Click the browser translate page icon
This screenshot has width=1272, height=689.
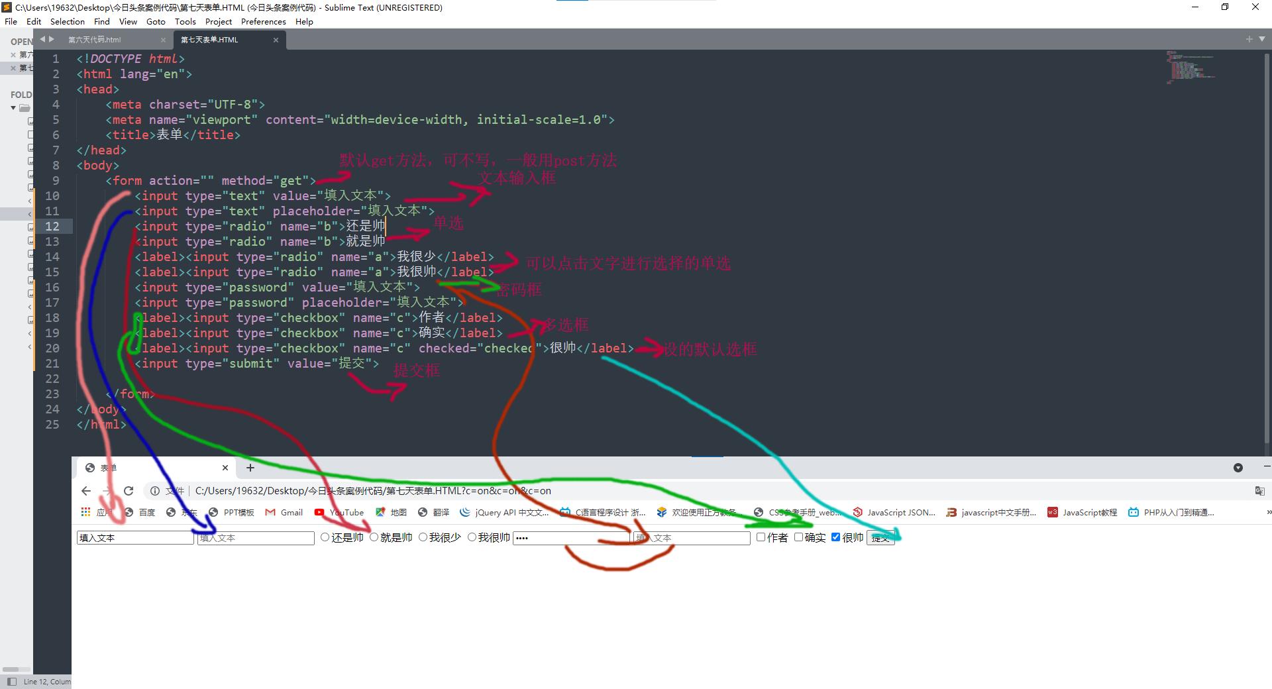pyautogui.click(x=1259, y=491)
